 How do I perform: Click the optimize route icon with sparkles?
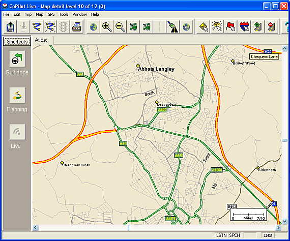[x=50, y=27]
